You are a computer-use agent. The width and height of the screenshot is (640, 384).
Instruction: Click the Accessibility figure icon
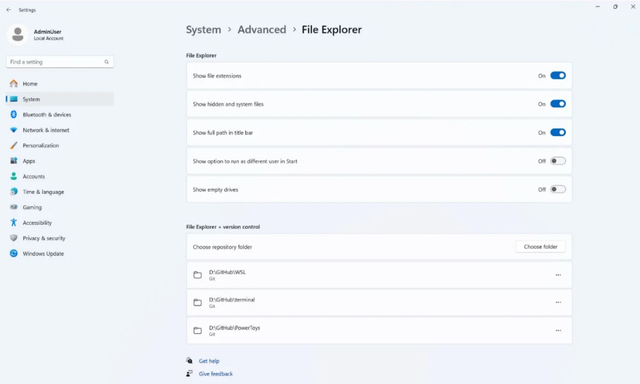coord(14,223)
